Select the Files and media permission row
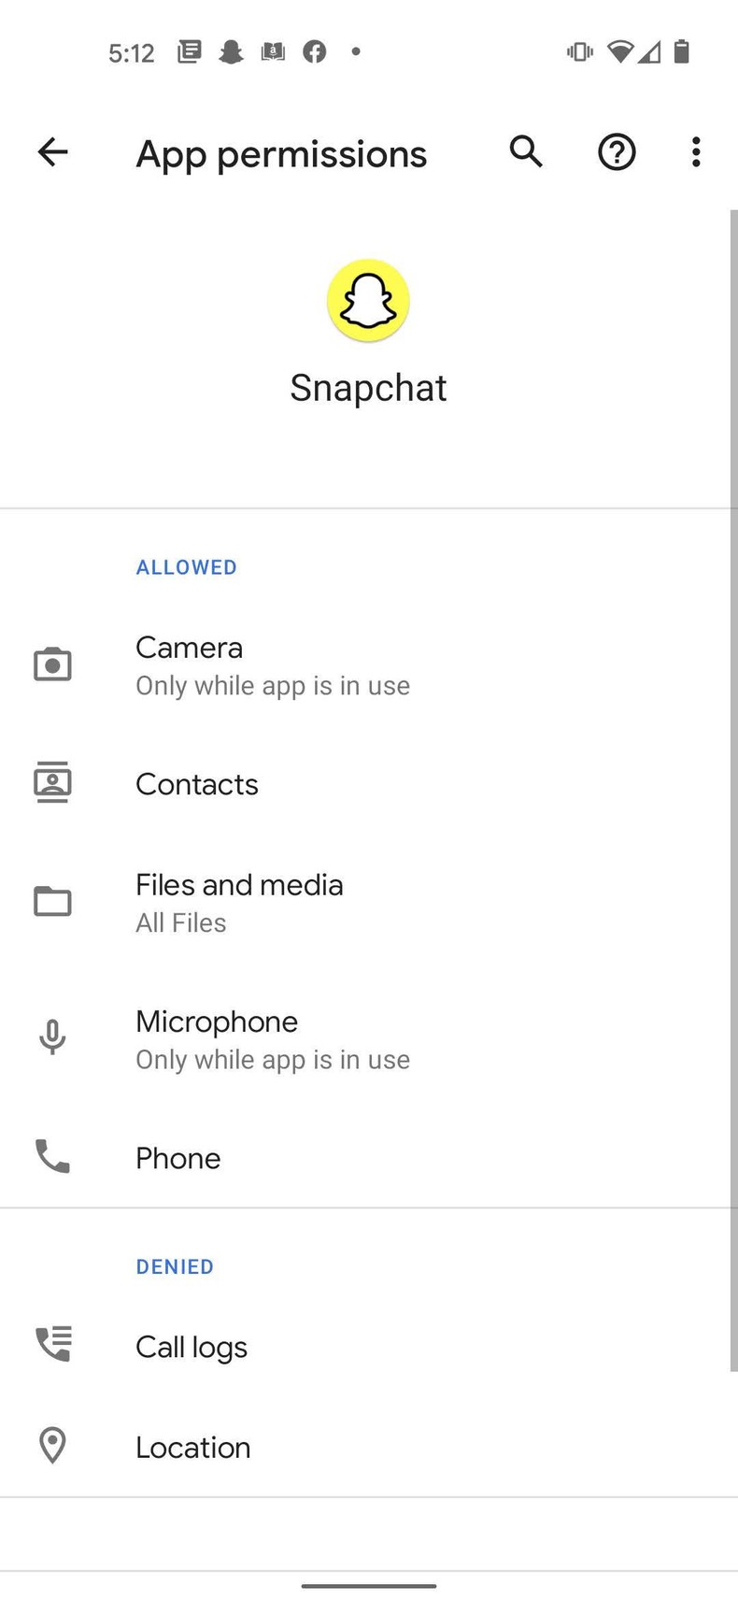The width and height of the screenshot is (738, 1600). coord(239,884)
